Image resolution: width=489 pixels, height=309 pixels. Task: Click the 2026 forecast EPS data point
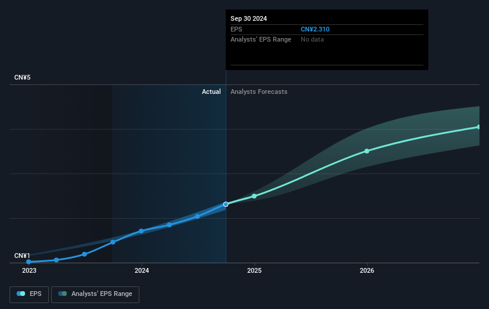tap(367, 151)
